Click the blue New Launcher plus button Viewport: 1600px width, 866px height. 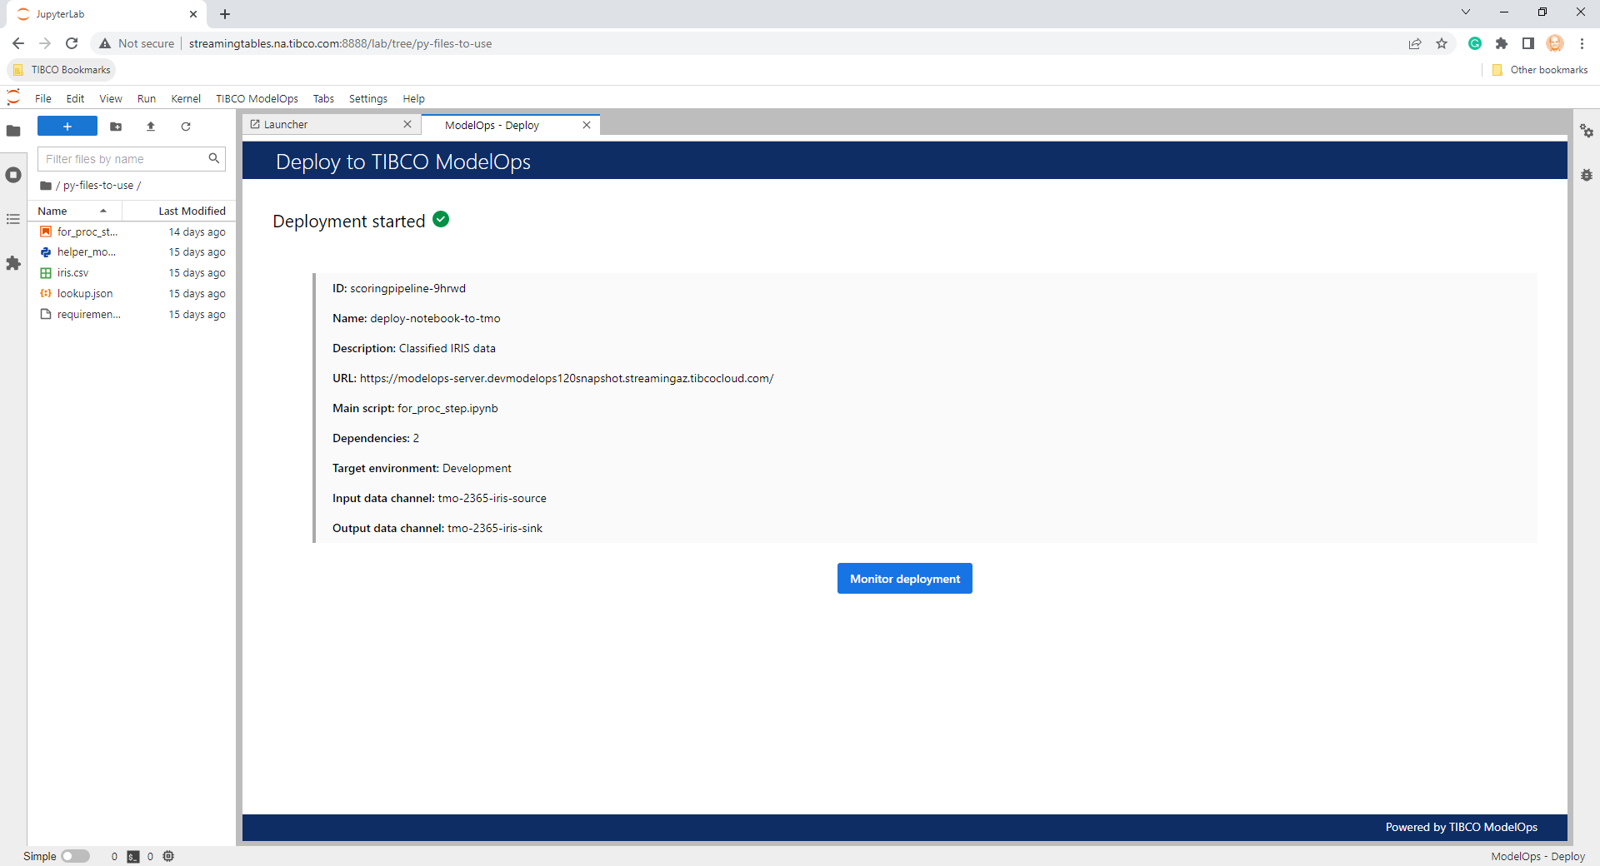(x=67, y=127)
